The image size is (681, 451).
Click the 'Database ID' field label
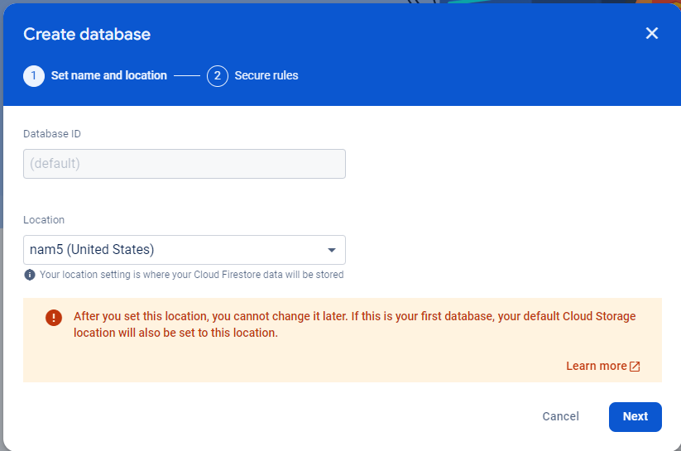click(52, 133)
